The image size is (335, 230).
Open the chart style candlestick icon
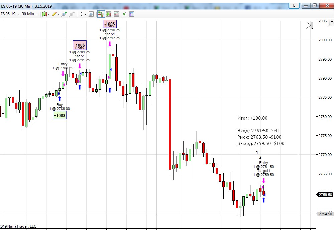(x=44, y=14)
